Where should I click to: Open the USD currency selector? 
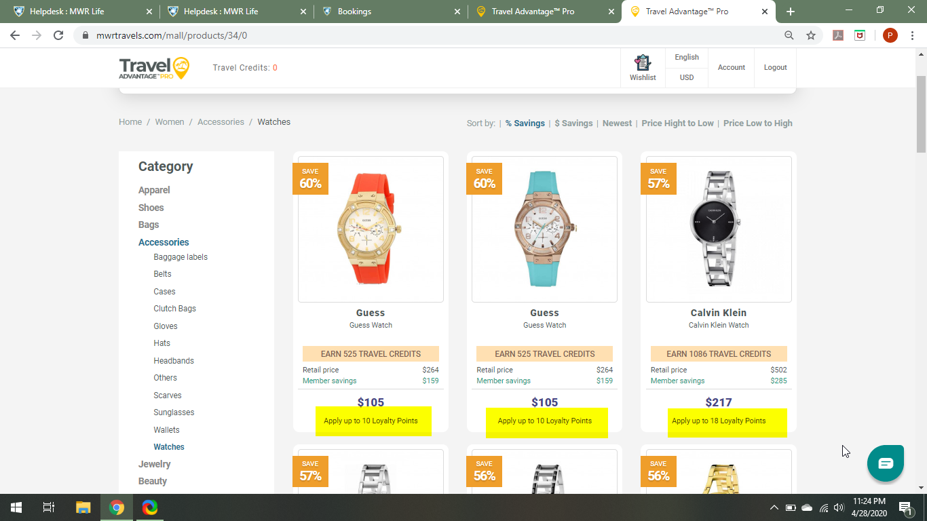(x=687, y=77)
